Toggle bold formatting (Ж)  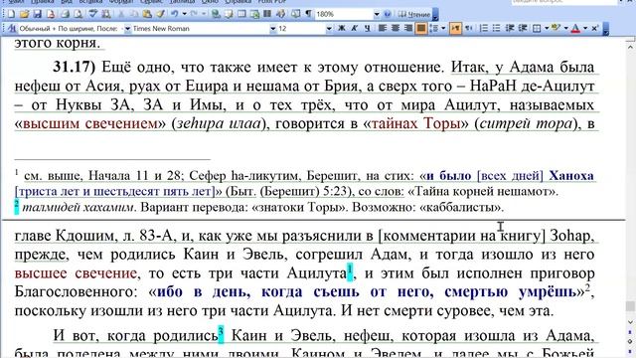342,29
